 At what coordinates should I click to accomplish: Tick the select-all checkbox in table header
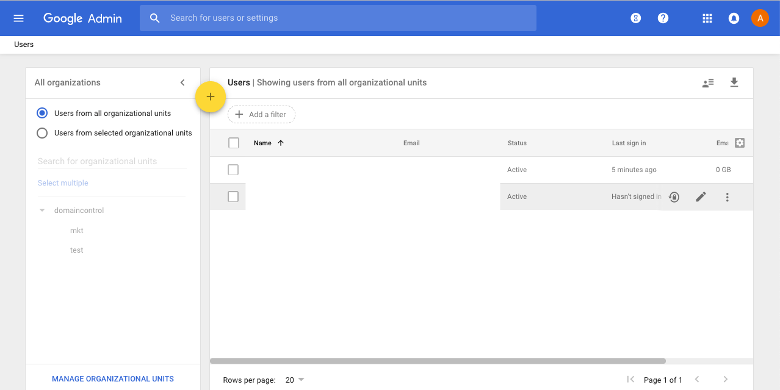coord(234,143)
